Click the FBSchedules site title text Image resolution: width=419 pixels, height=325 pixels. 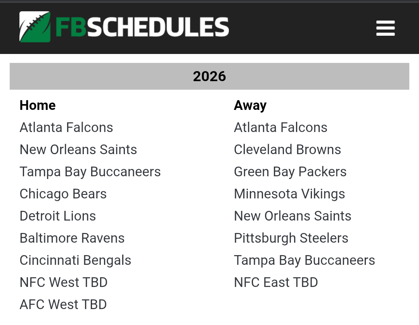[142, 27]
